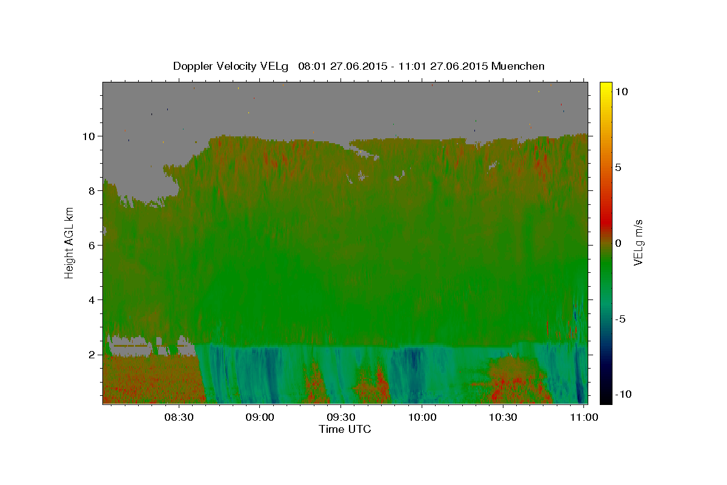
Task: Click the colorbar tick label 10
Action: click(622, 92)
